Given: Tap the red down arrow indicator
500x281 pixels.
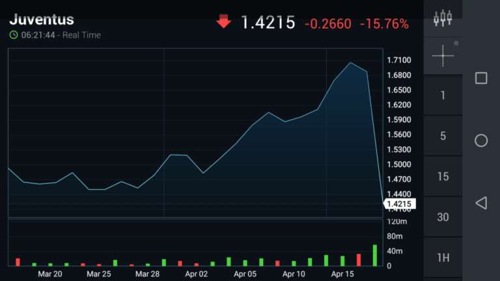Looking at the screenshot, I should 223,21.
